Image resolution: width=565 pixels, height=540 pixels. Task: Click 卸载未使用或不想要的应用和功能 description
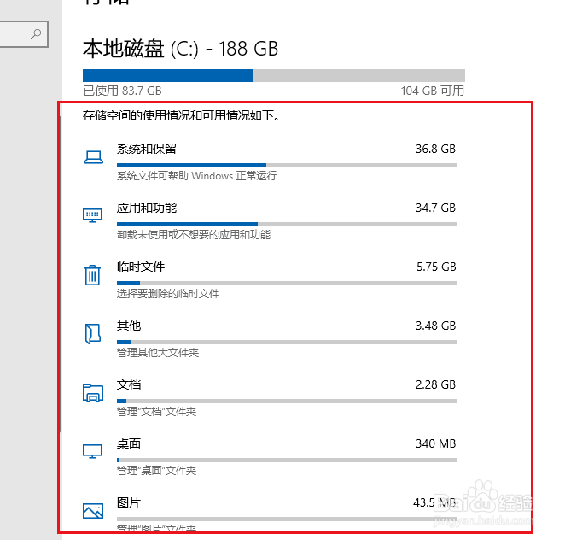(x=194, y=235)
